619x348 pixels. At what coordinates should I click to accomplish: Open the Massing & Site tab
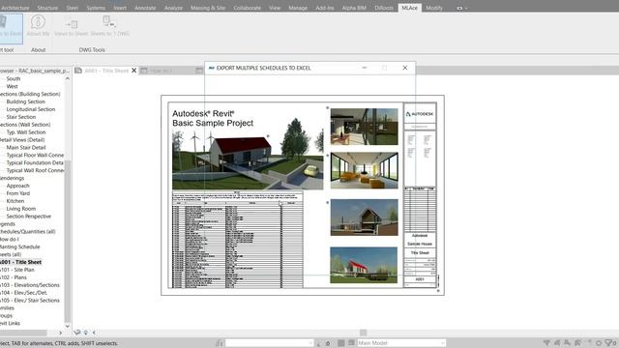click(x=208, y=8)
